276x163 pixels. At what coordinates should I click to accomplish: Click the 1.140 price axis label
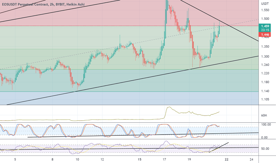(265, 91)
